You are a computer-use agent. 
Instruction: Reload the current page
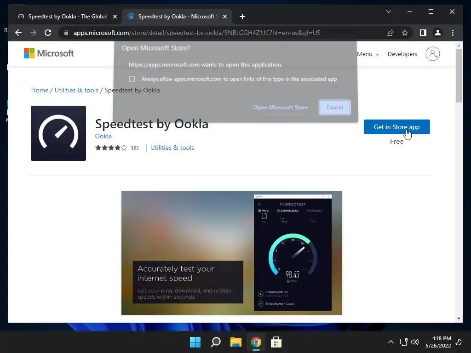pos(48,33)
